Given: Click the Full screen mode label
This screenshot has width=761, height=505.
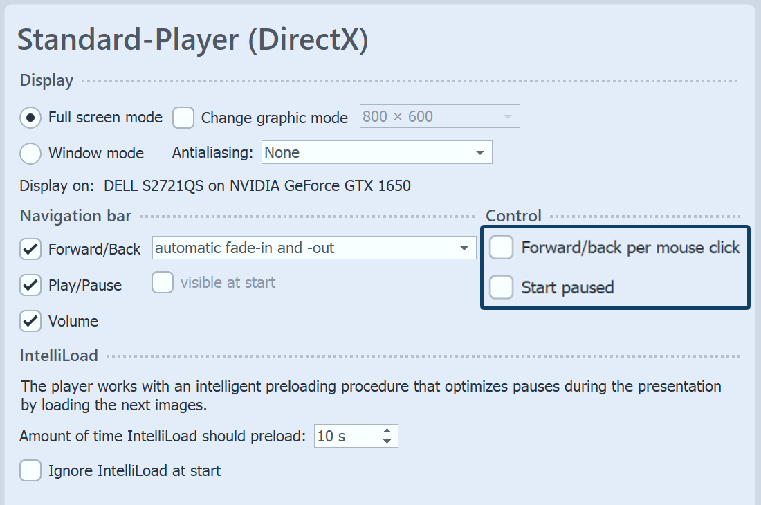Looking at the screenshot, I should coord(105,118).
